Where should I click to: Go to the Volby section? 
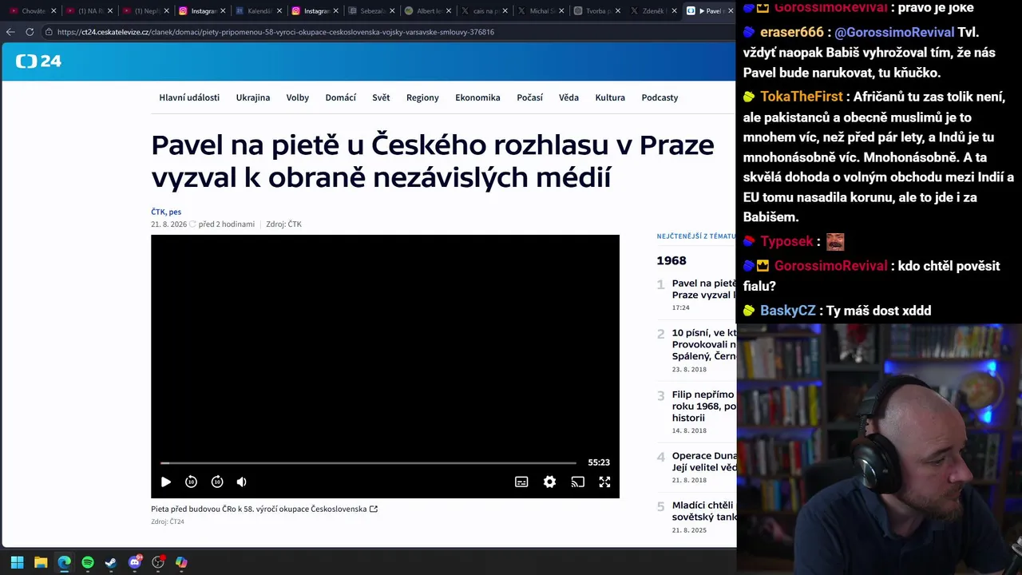[x=298, y=97]
